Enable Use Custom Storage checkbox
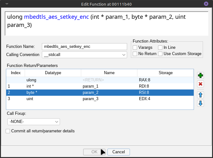Image resolution: width=213 pixels, height=158 pixels. pos(160,54)
